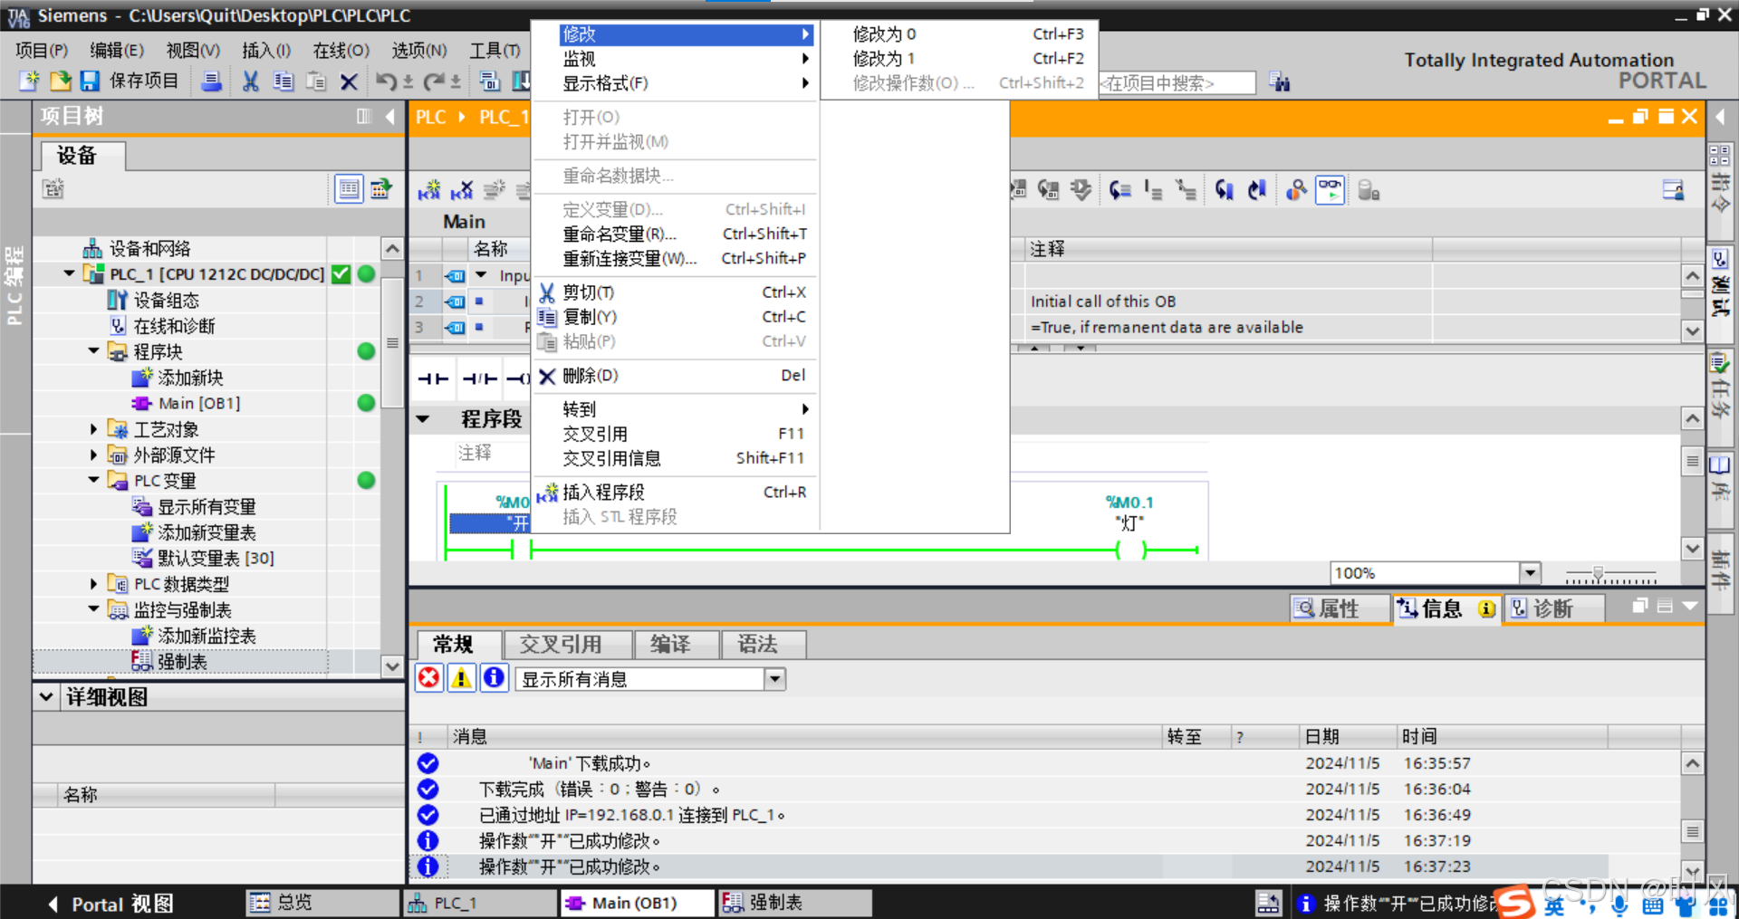Viewport: 1739px width, 919px height.
Task: Click the Cut scissors toolbar icon
Action: coord(251,81)
